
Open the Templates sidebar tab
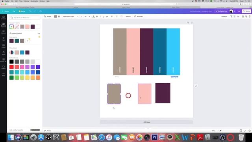click(x=4, y=17)
